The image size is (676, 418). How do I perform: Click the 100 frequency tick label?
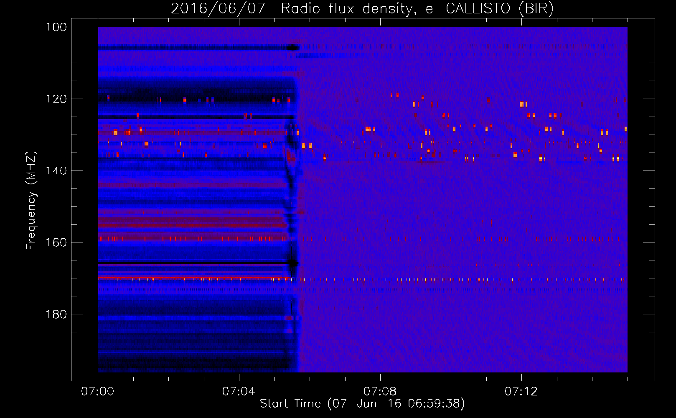(x=56, y=27)
